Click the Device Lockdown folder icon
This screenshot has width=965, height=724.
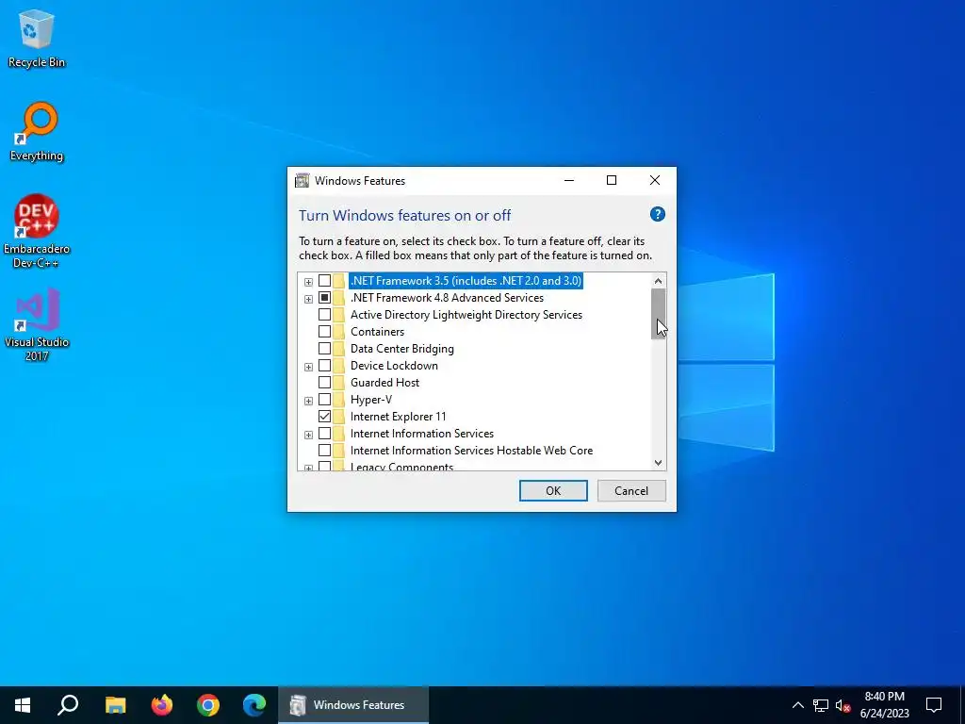(x=339, y=366)
